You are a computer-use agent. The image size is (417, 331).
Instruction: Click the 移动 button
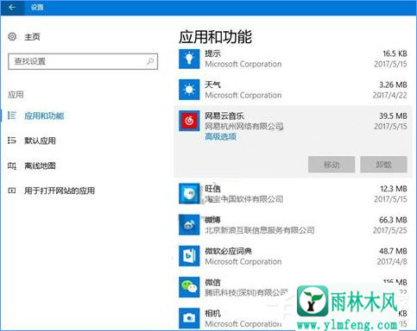point(332,165)
